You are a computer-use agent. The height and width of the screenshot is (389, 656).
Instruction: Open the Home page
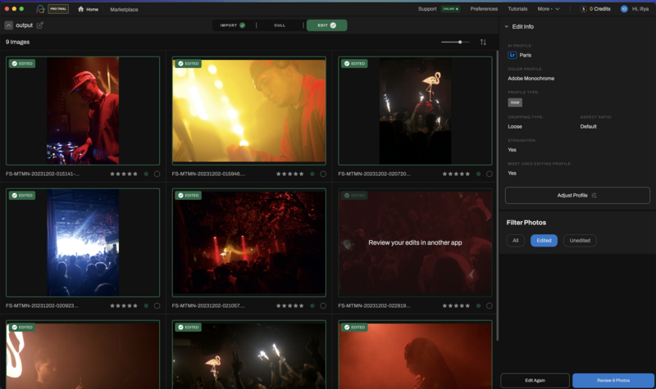tap(88, 9)
